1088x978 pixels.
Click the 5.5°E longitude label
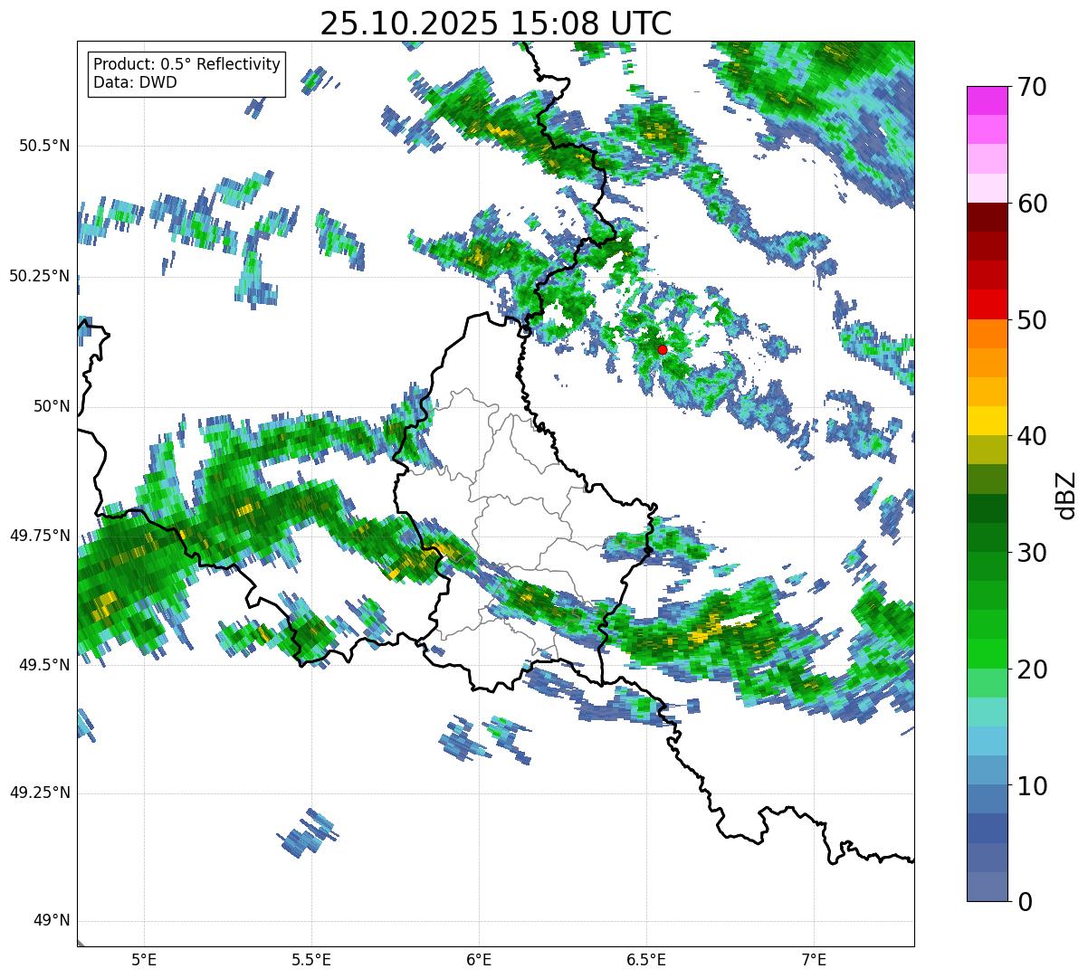point(311,960)
